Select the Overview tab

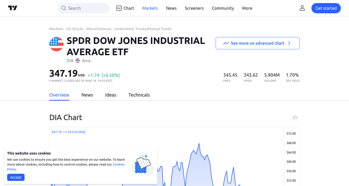(59, 95)
